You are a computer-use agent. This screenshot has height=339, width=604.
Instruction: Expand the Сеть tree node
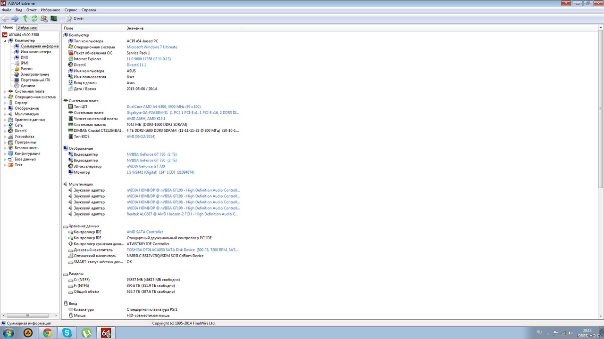pos(5,125)
